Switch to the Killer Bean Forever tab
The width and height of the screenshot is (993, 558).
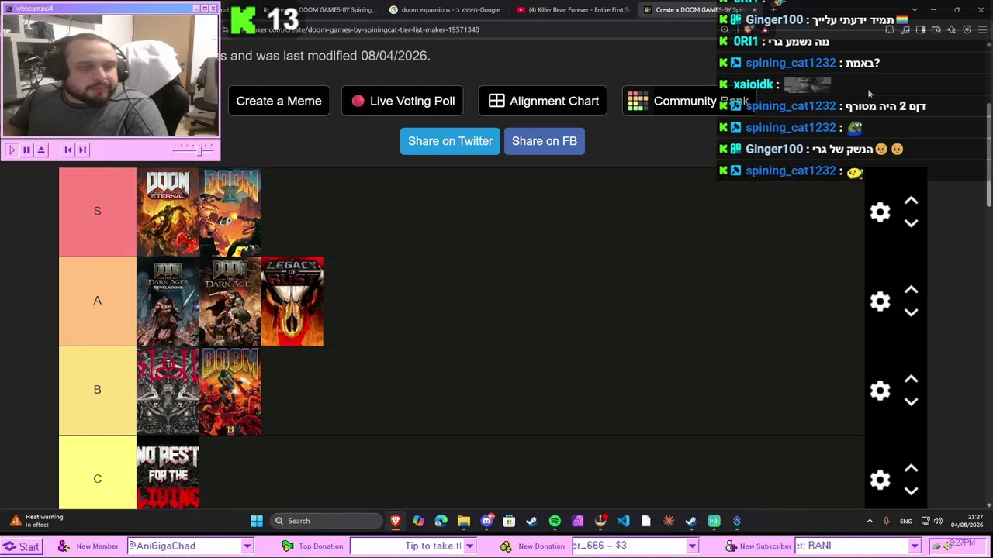[573, 10]
